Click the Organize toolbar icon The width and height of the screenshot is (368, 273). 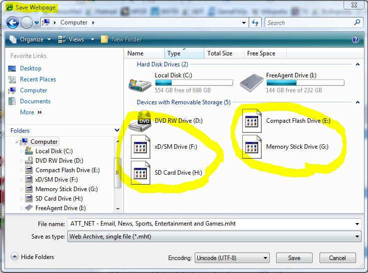point(13,39)
